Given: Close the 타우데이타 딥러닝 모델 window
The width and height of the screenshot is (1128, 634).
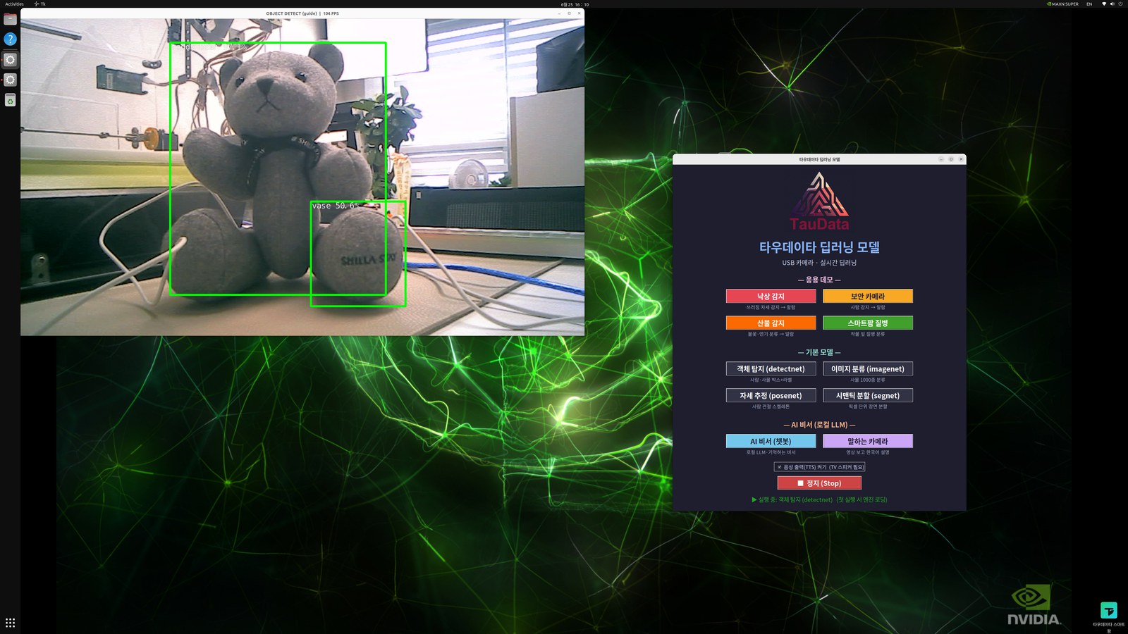Looking at the screenshot, I should click(x=960, y=159).
